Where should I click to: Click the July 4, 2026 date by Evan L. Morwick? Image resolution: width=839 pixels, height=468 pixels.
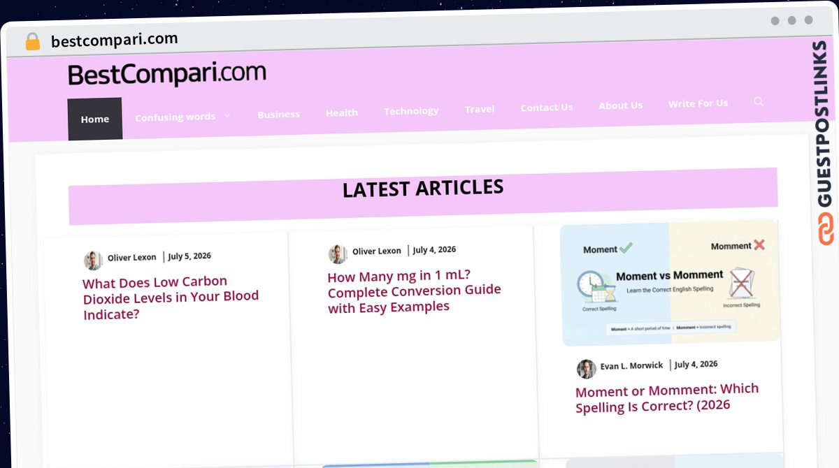click(696, 365)
